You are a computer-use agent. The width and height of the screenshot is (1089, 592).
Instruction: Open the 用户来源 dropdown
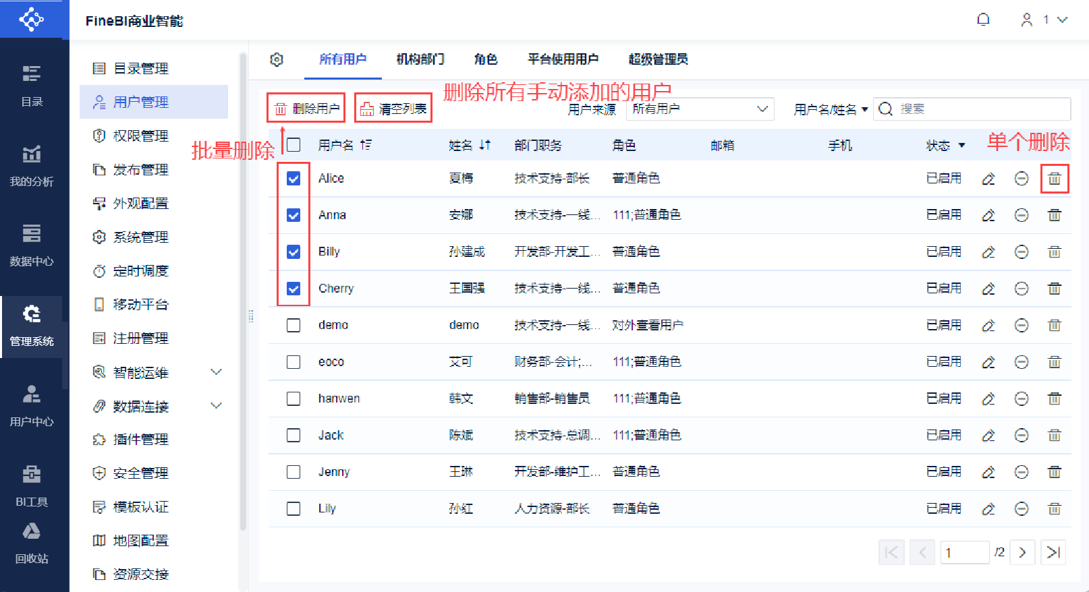pyautogui.click(x=700, y=109)
